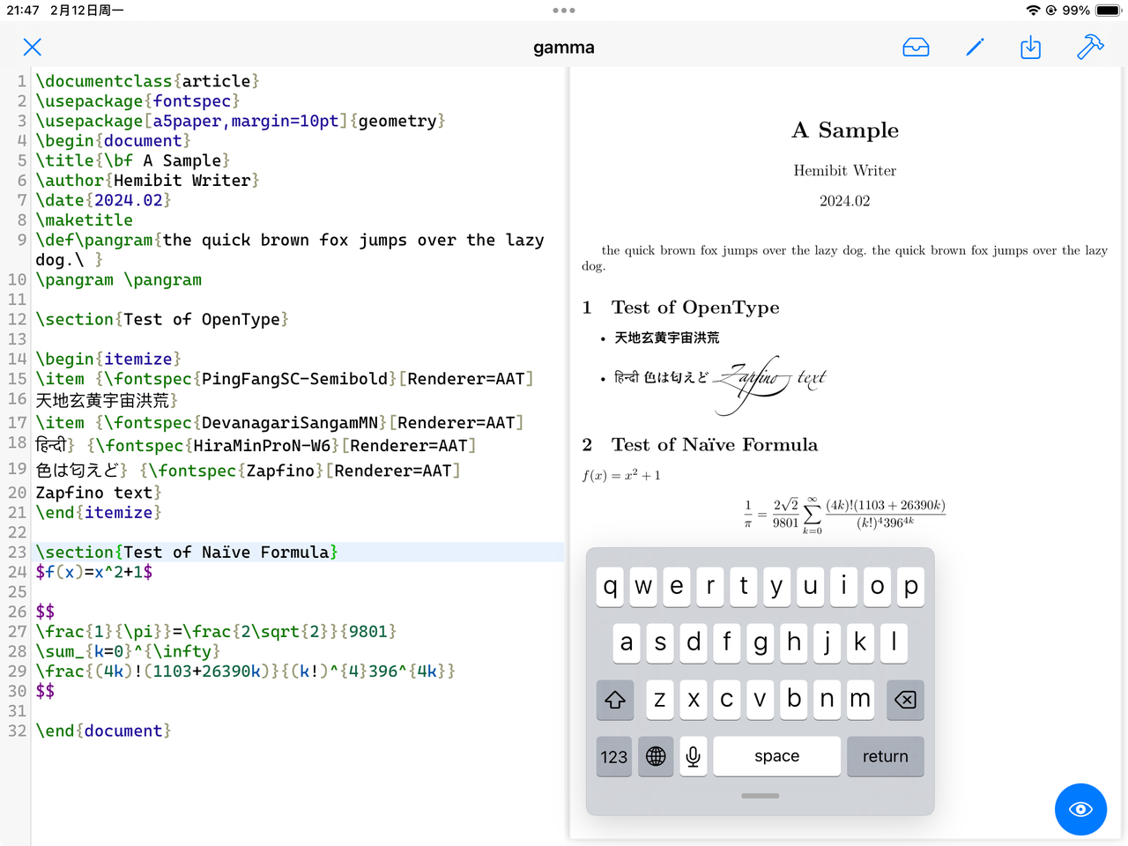Click the \section{Test of OpenType} source line

pyautogui.click(x=162, y=319)
